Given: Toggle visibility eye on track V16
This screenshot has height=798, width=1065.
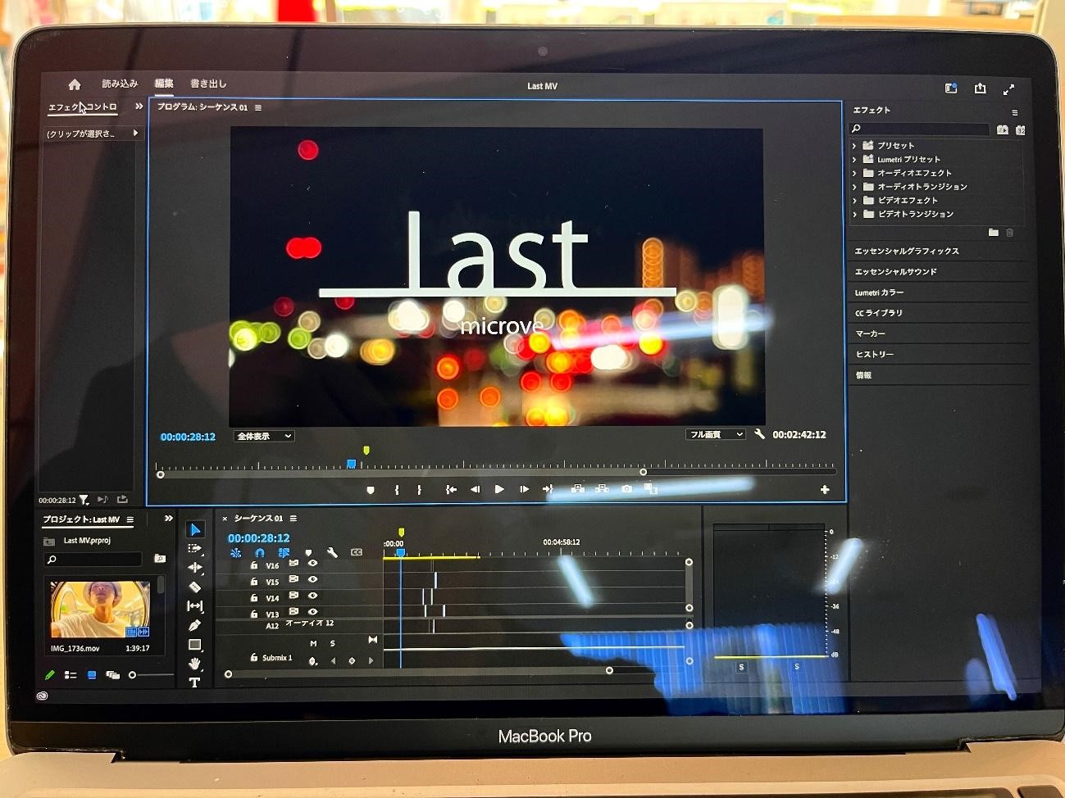Looking at the screenshot, I should pos(312,564).
